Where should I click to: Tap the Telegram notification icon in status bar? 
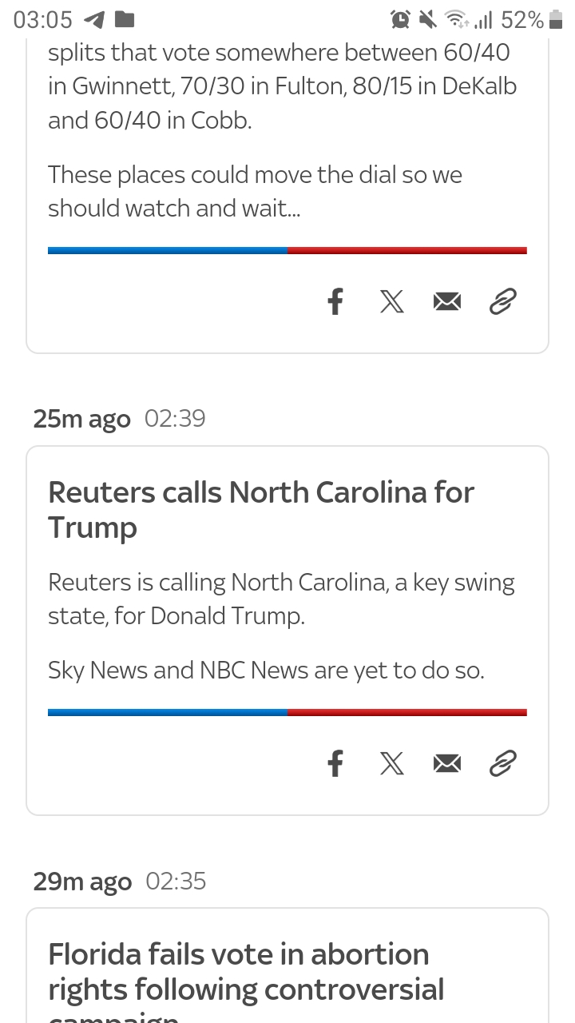tap(94, 20)
